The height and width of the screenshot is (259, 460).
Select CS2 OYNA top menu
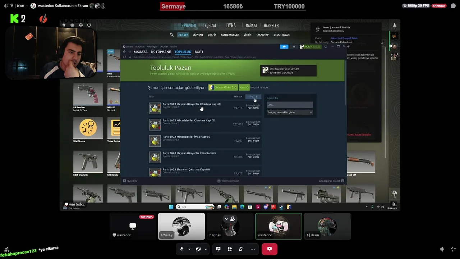tap(231, 25)
